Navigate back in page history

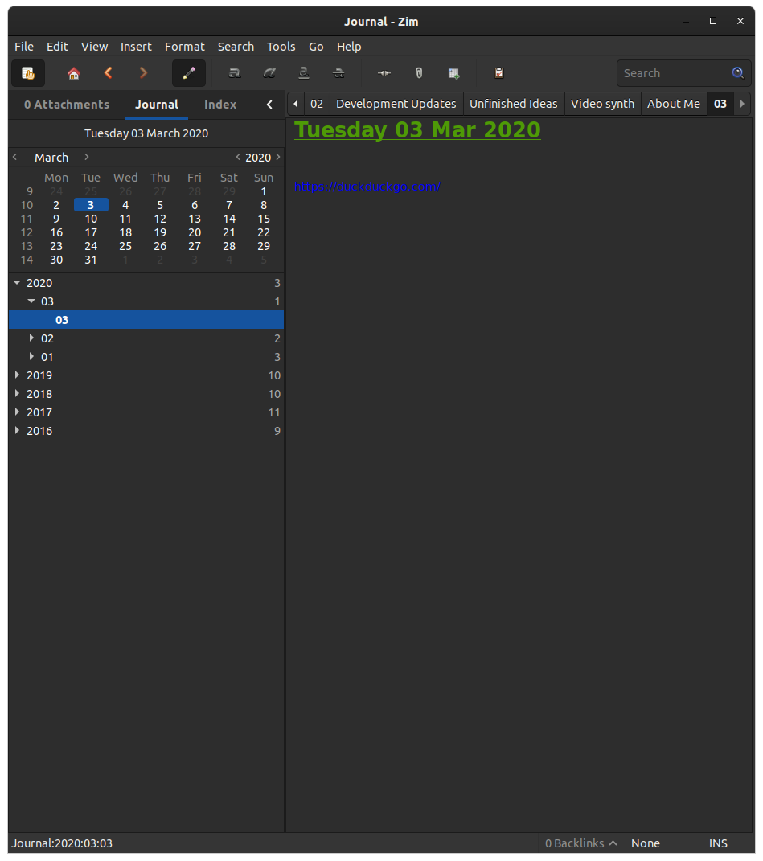click(109, 73)
